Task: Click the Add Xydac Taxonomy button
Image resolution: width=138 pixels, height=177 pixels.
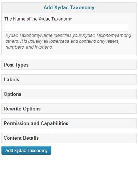Action: tap(26, 150)
